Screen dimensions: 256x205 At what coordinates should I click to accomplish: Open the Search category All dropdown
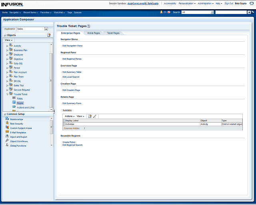[x=212, y=12]
